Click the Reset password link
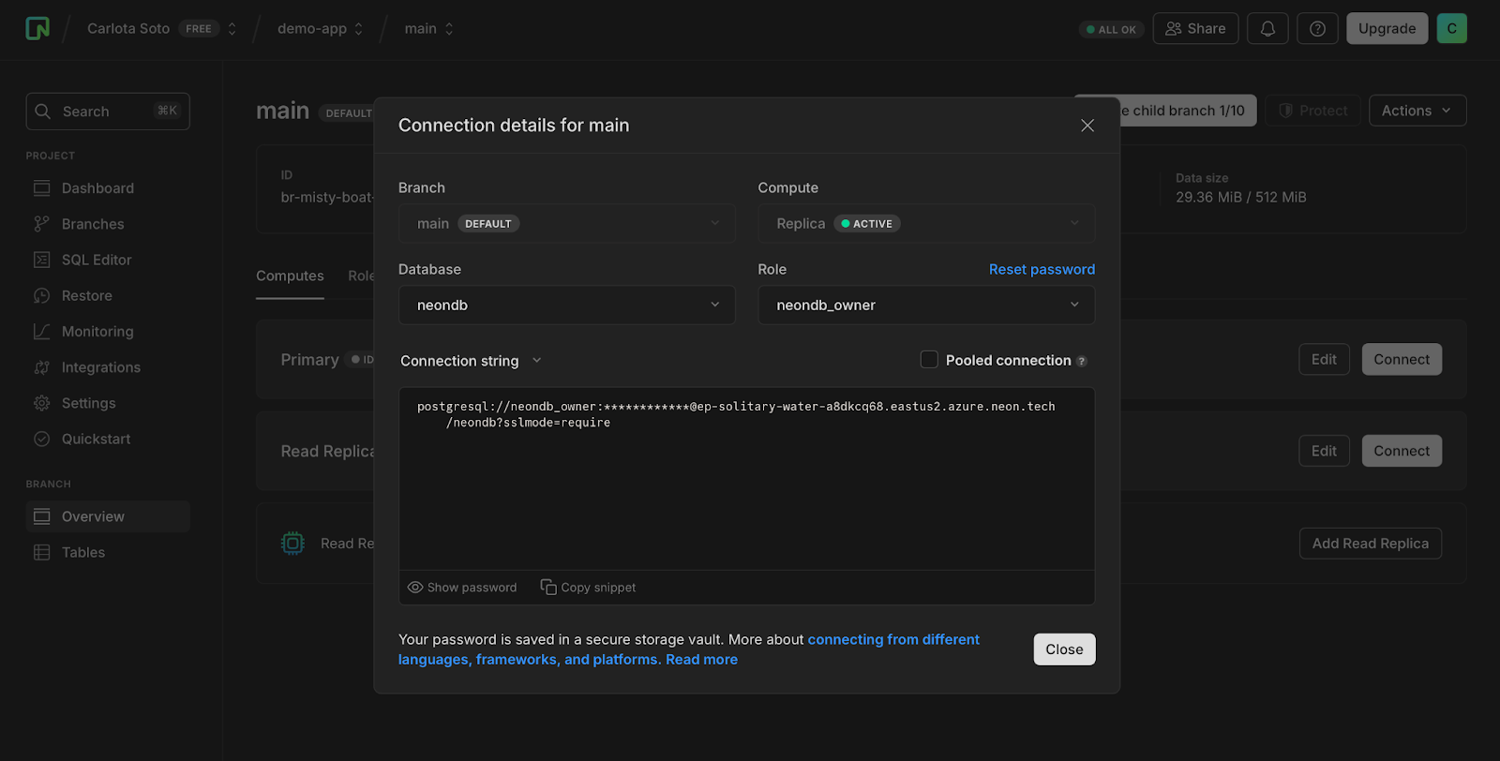Screen dimensions: 1500x761 point(1042,269)
